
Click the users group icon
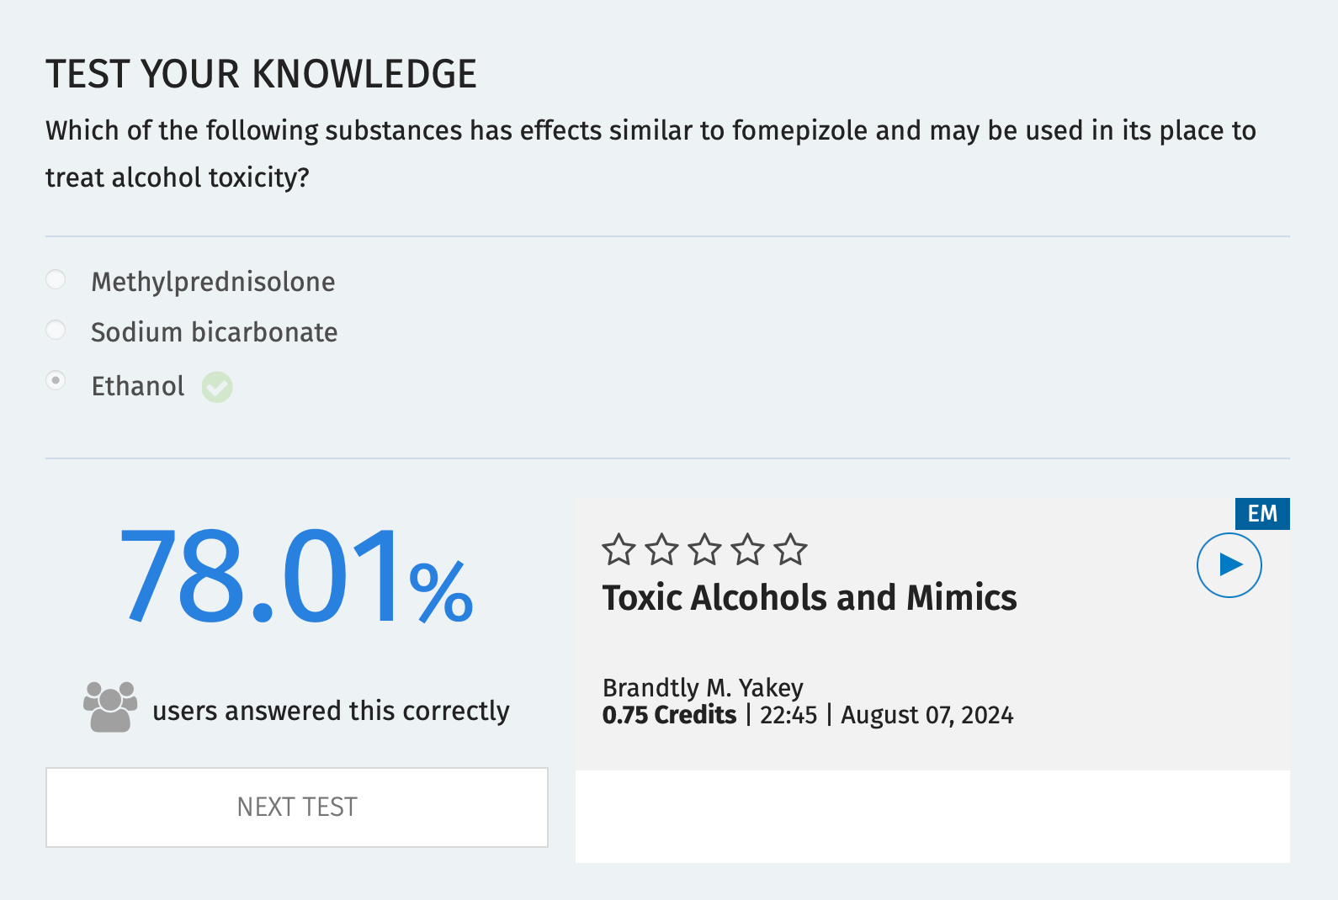(x=110, y=707)
